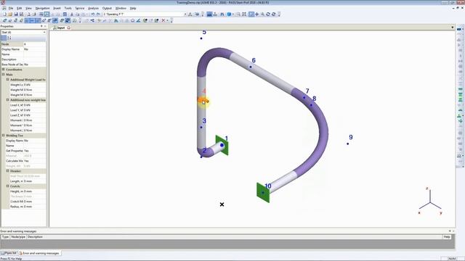The image size is (465, 261).
Task: Collapse the Main section
Action: [3, 74]
